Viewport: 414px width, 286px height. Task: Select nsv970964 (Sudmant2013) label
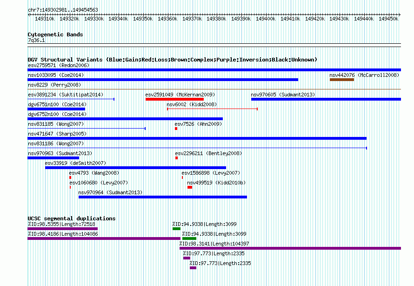[x=110, y=192]
